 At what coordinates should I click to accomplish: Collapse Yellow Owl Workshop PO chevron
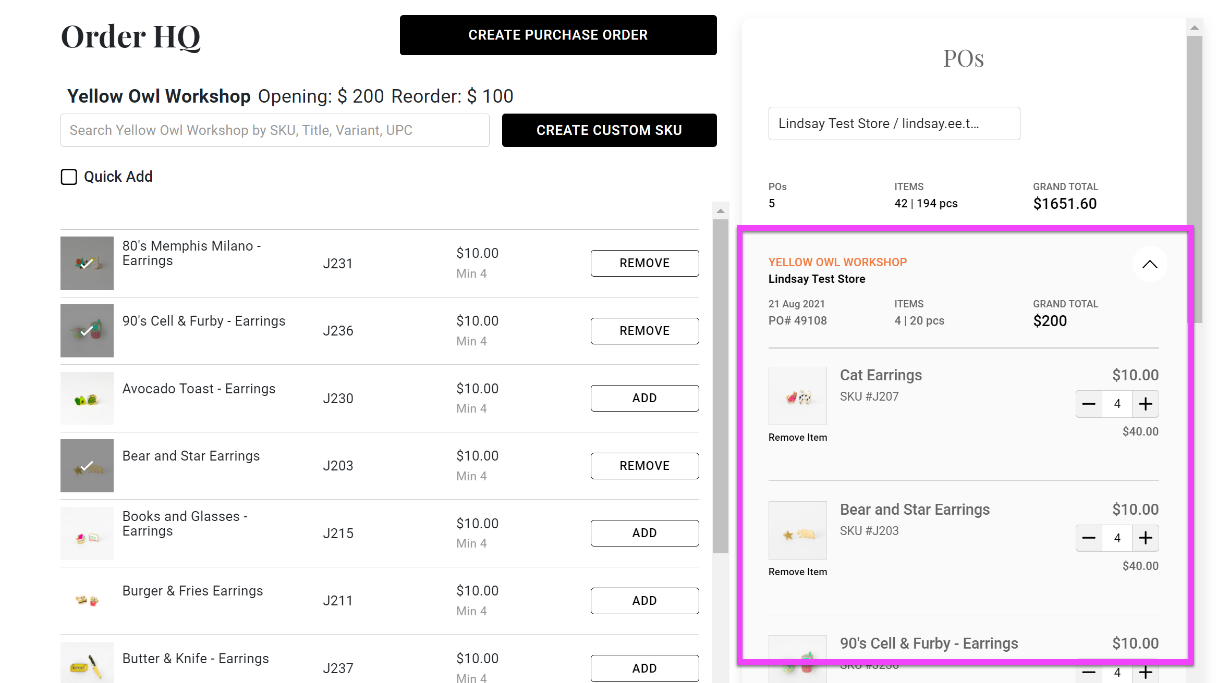pos(1149,264)
